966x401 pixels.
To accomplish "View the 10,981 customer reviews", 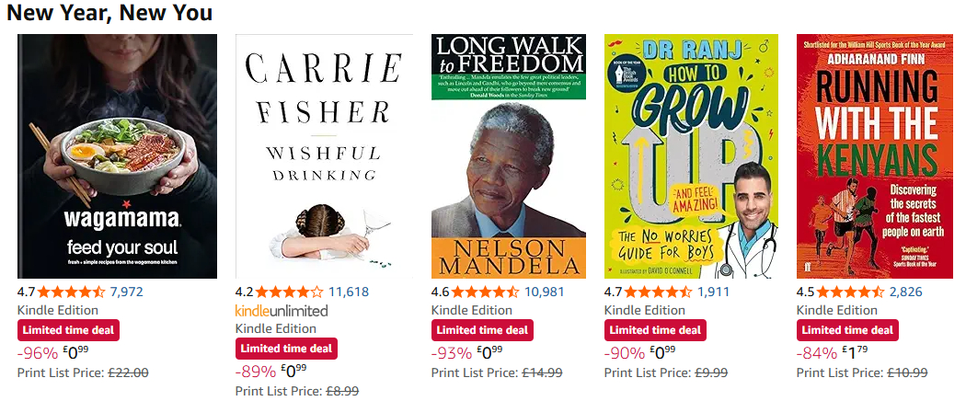I will pyautogui.click(x=544, y=292).
